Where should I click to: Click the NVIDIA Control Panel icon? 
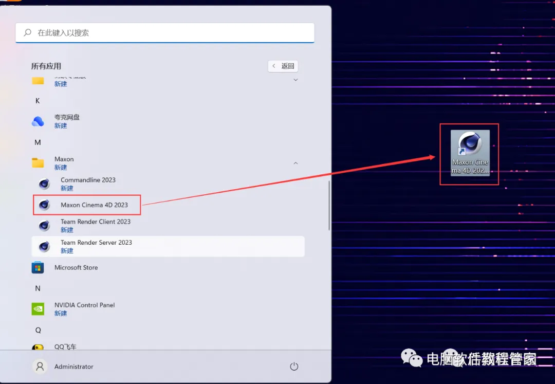[x=38, y=309]
